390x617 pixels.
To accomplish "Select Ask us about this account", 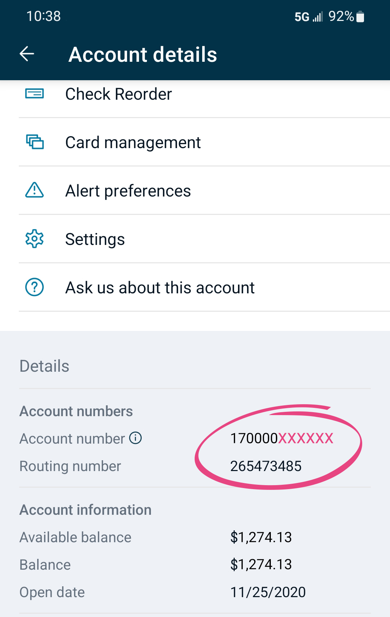I will pos(160,288).
